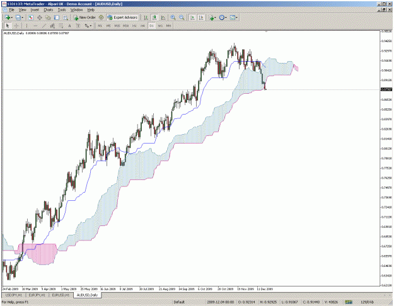Expand the Arrows dropdown arrow

pyautogui.click(x=91, y=26)
